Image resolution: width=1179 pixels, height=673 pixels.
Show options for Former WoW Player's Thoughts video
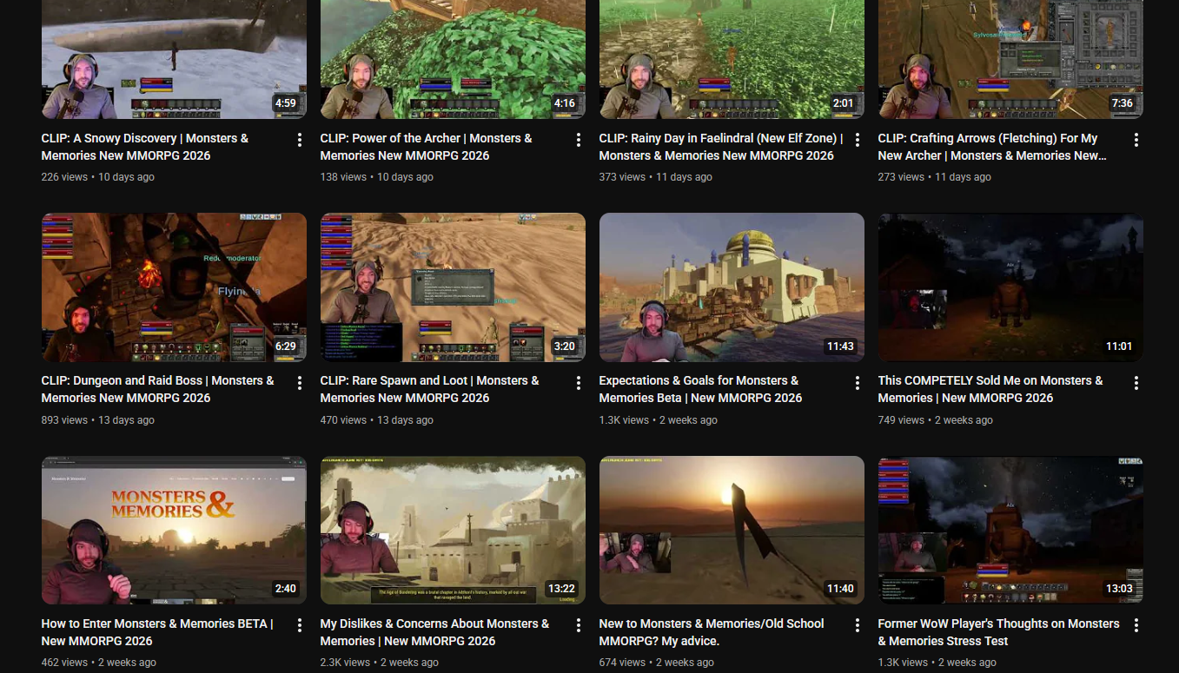pyautogui.click(x=1136, y=625)
